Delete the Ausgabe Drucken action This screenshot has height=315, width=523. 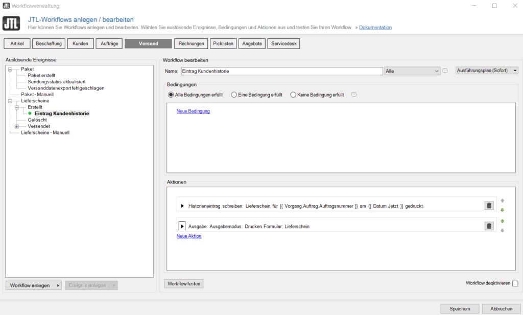(x=489, y=226)
